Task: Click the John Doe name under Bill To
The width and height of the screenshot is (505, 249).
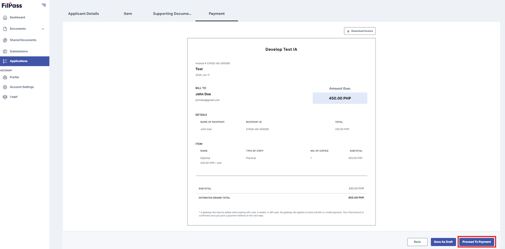Action: click(x=203, y=94)
